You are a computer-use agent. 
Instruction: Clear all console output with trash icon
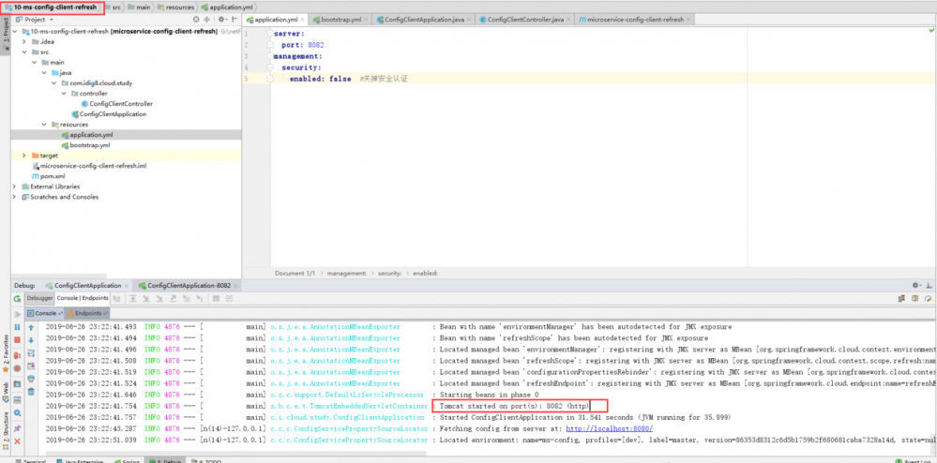pyautogui.click(x=31, y=392)
